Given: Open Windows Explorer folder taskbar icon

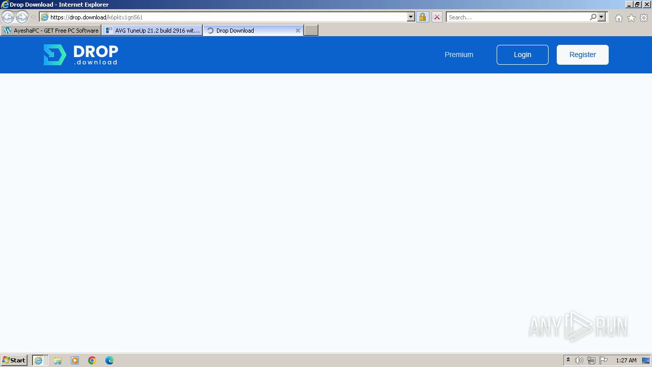Looking at the screenshot, I should 58,360.
